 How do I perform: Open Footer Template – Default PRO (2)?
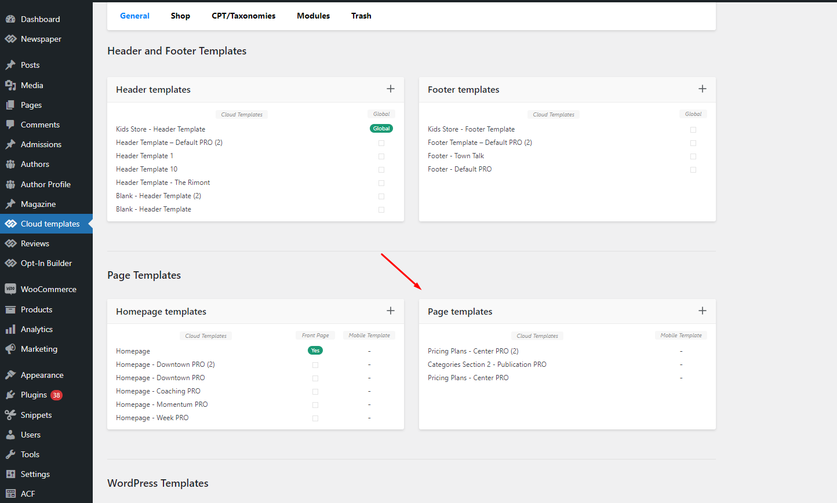click(480, 143)
